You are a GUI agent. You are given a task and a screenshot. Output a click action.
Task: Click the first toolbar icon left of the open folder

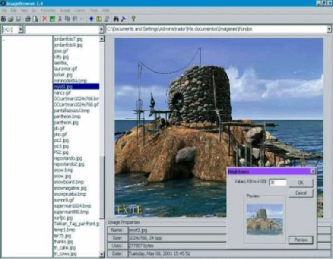pyautogui.click(x=3, y=19)
